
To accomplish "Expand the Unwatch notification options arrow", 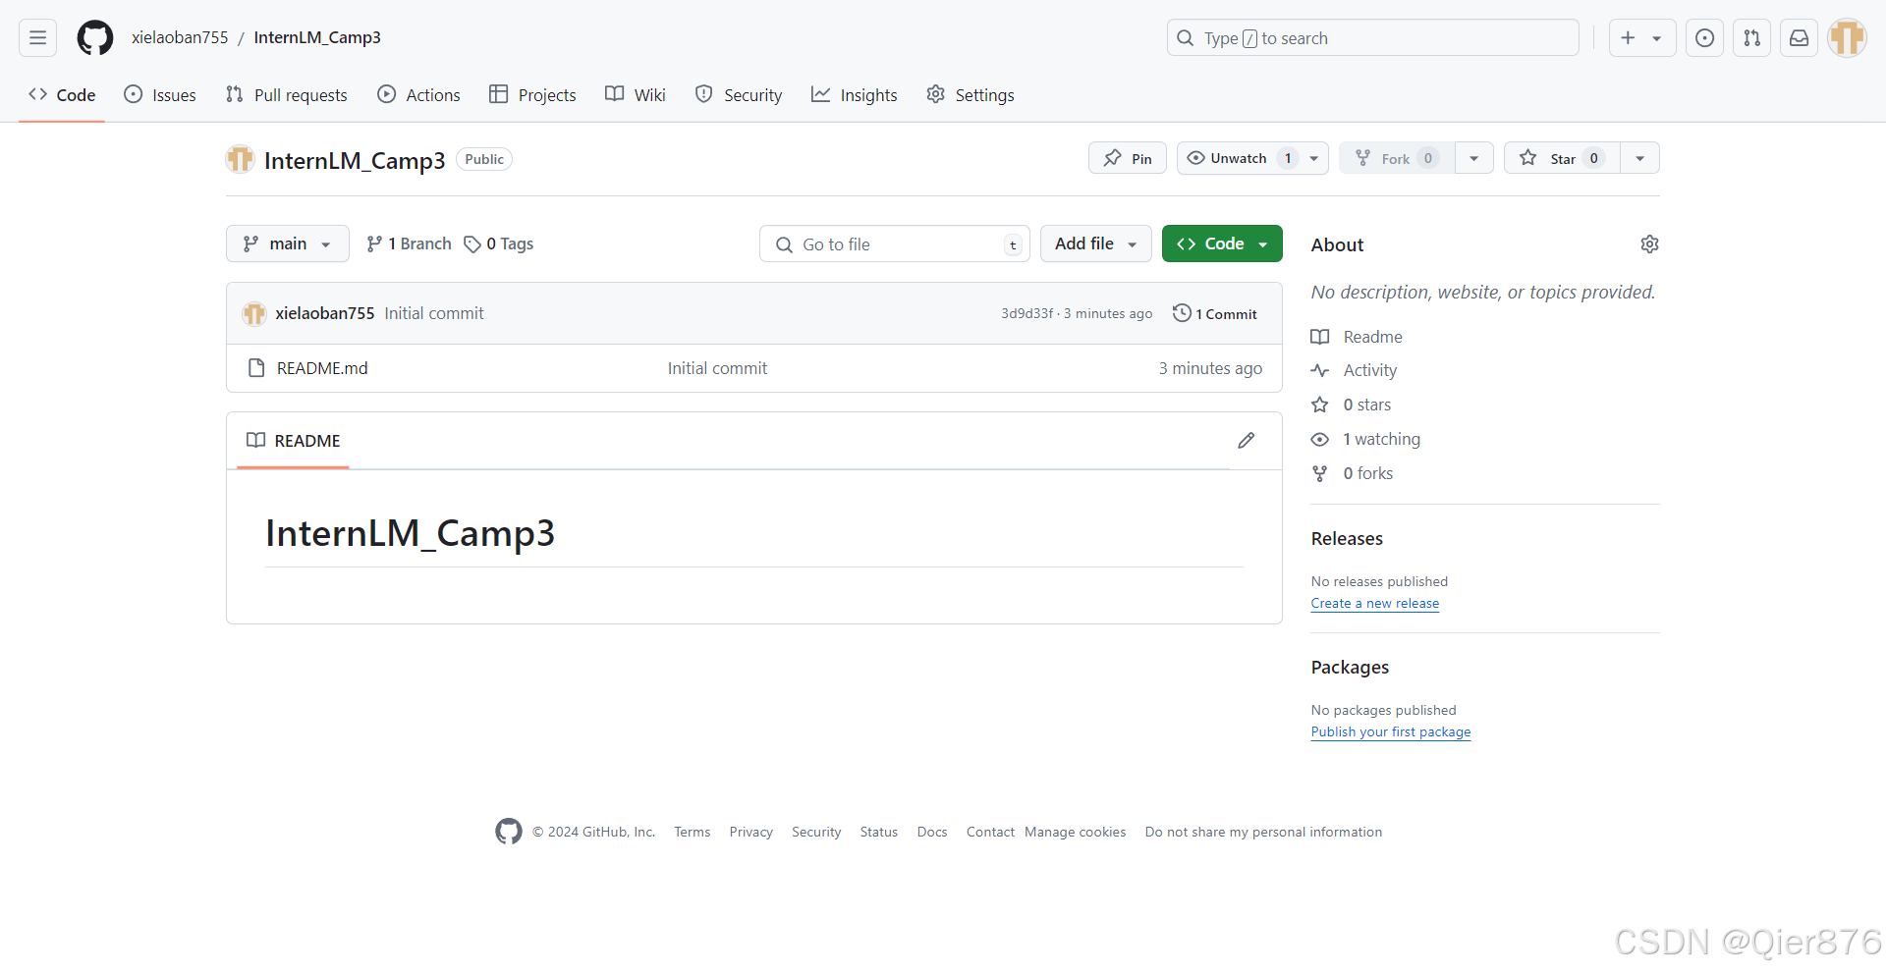I will click(x=1314, y=158).
